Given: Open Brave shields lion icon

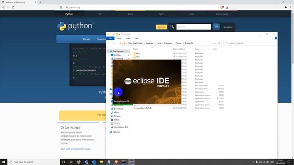Looking at the screenshot, I should tap(222, 7).
